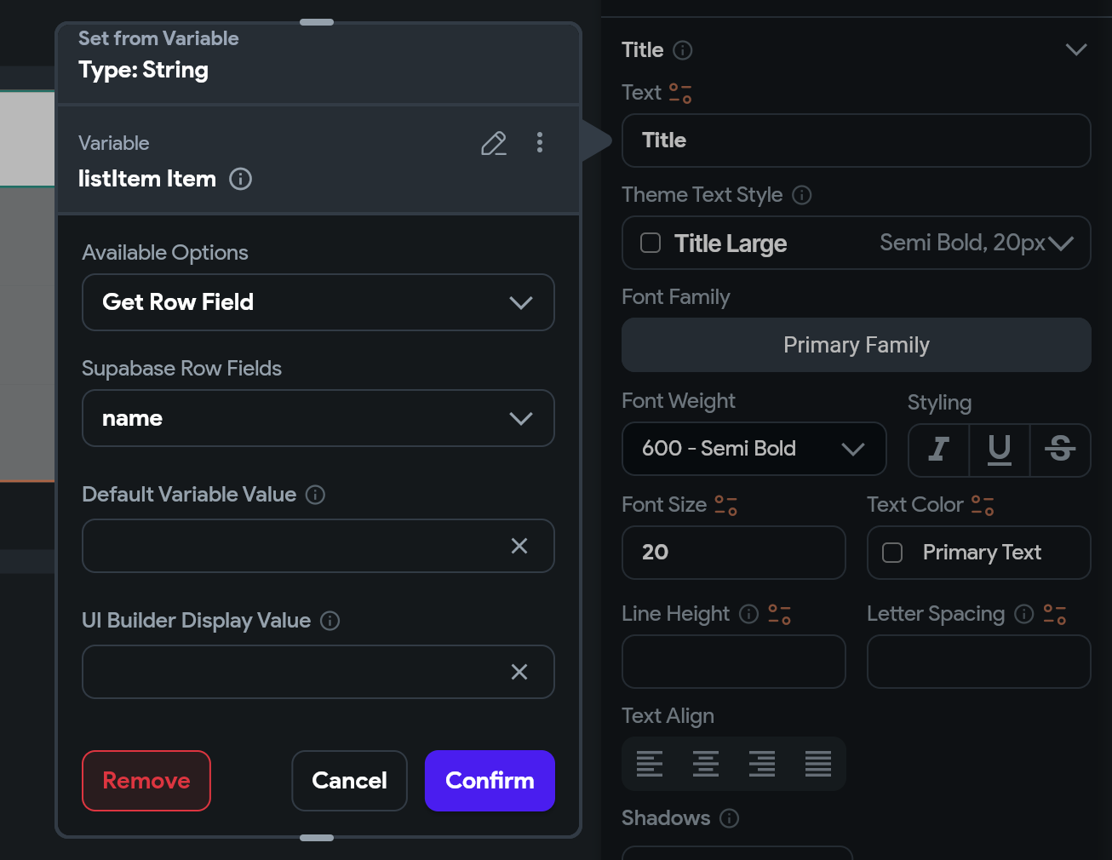
Task: Clear the Default Variable Value field
Action: (x=519, y=546)
